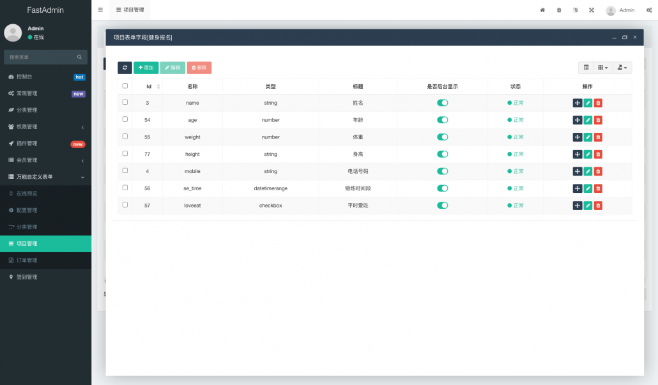Image resolution: width=658 pixels, height=385 pixels.
Task: Expand the 权限管理 sidebar menu
Action: point(45,126)
